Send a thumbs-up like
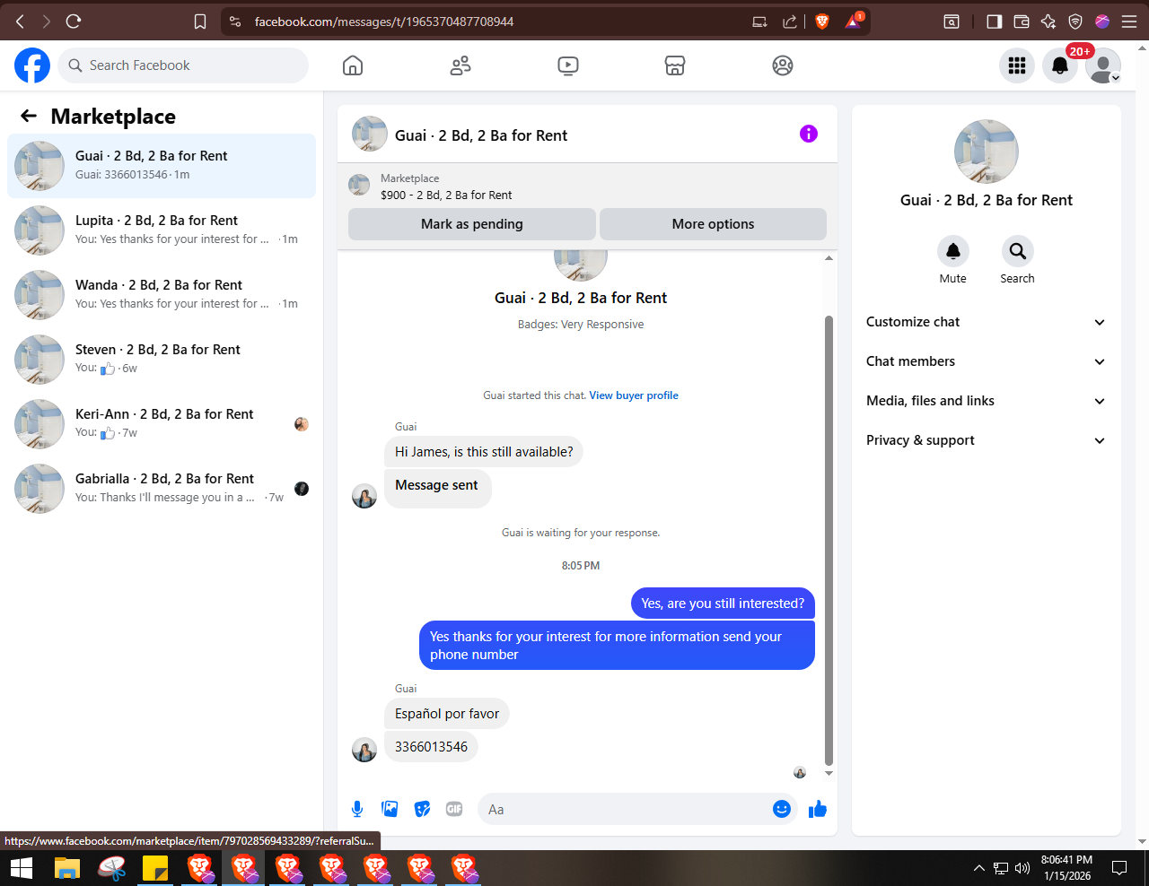 [818, 809]
